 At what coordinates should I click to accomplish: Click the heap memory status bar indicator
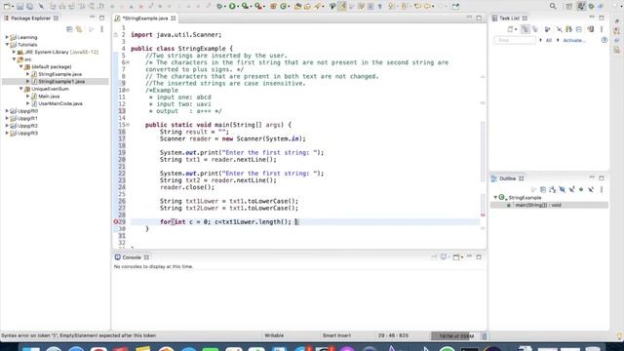455,336
